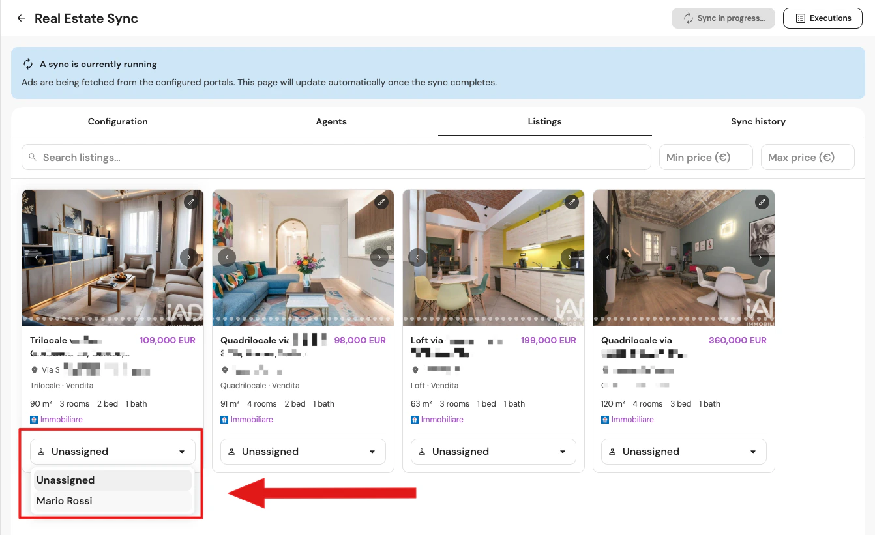This screenshot has width=875, height=535.
Task: Collapse the agent dropdown on Trilocale card
Action: pos(113,452)
